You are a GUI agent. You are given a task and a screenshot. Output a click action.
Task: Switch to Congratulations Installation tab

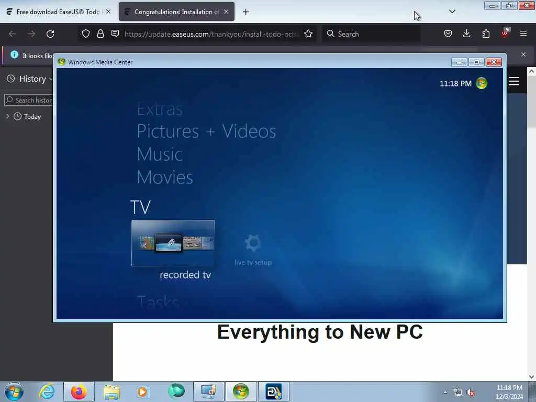[177, 12]
